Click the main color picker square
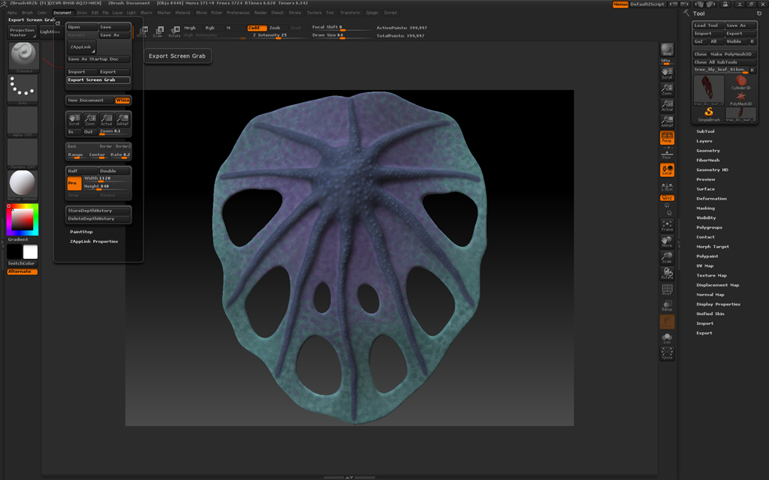Viewport: 769px width, 480px height. [x=21, y=220]
